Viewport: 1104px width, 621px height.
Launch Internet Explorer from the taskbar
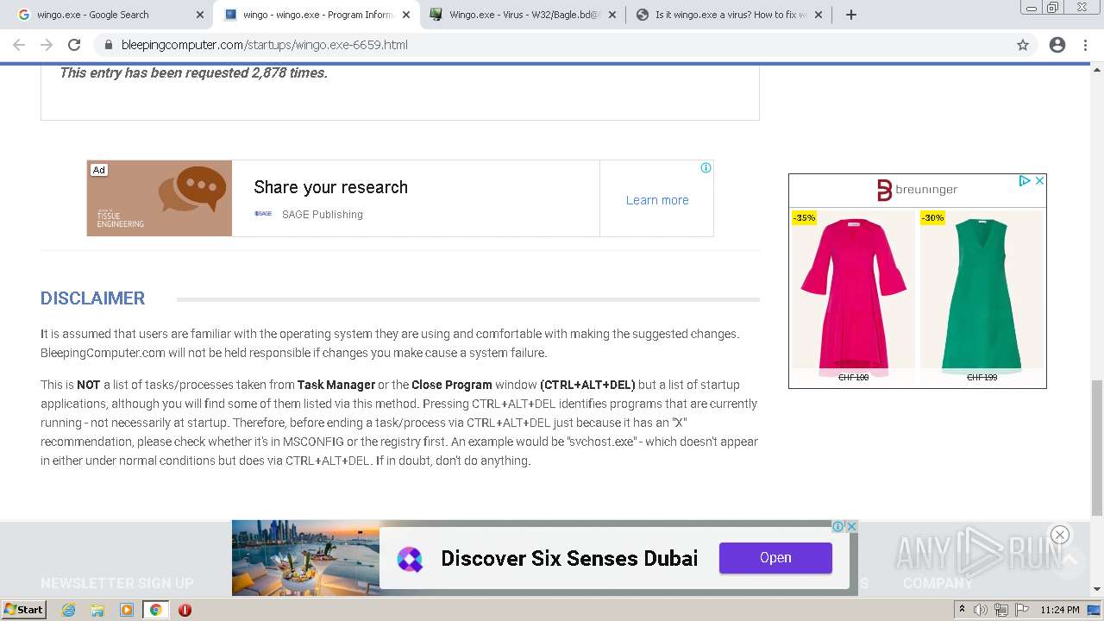68,610
